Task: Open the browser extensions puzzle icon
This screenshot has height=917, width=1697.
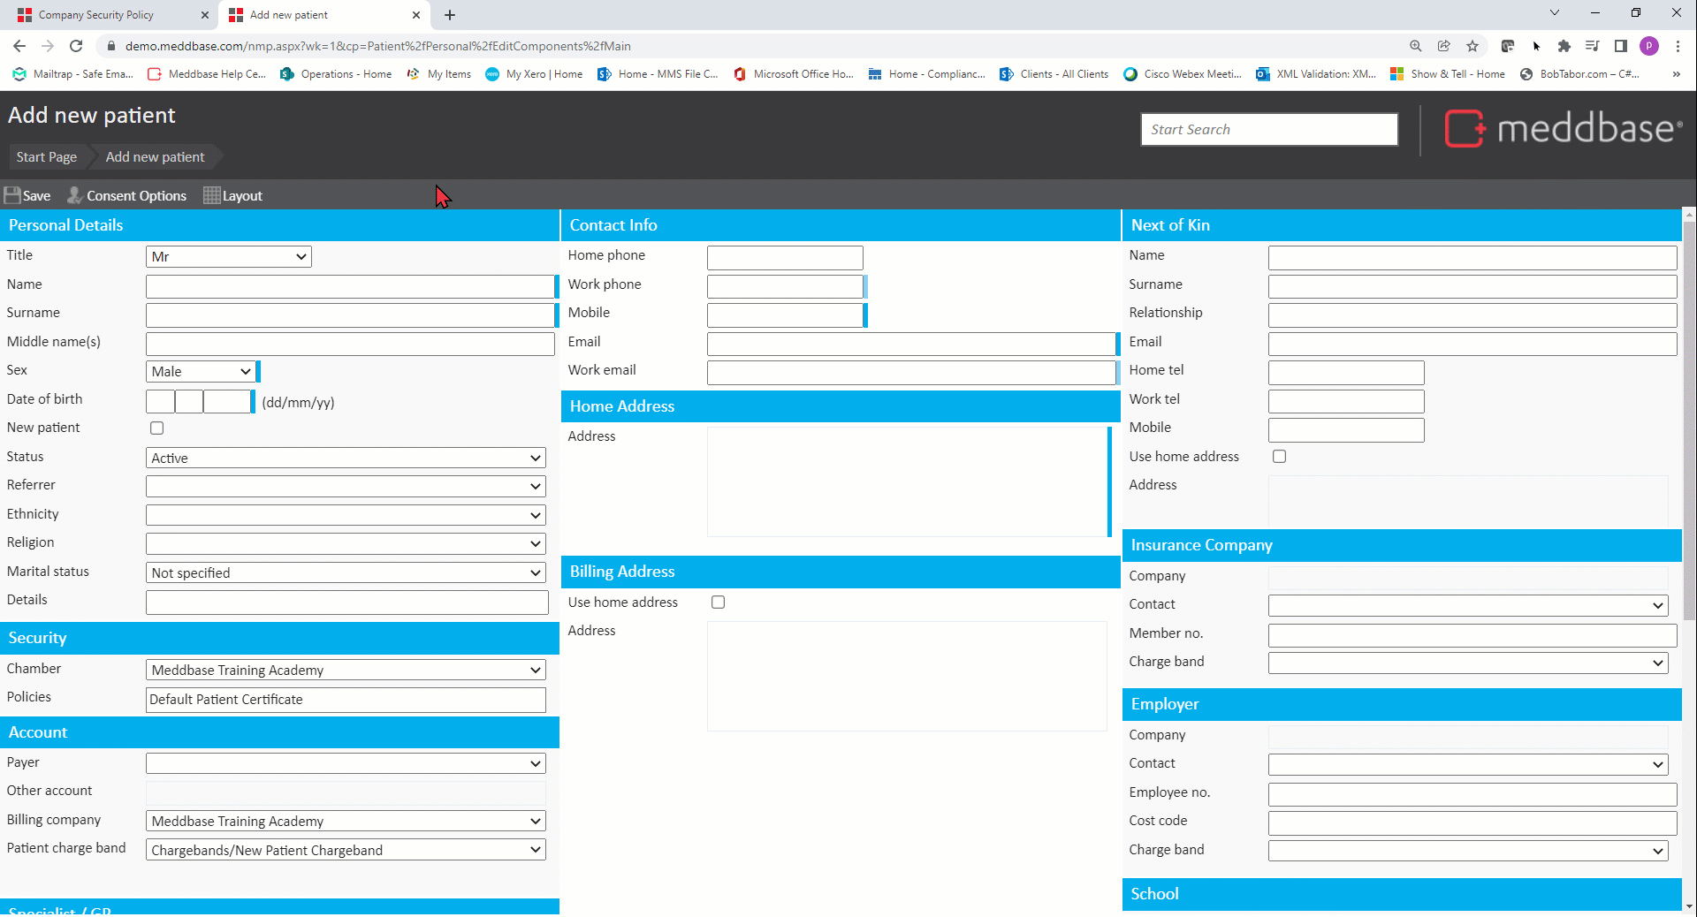Action: coord(1564,46)
